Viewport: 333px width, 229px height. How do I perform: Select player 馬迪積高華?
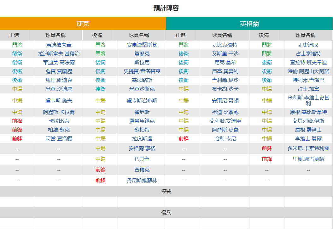(59, 45)
